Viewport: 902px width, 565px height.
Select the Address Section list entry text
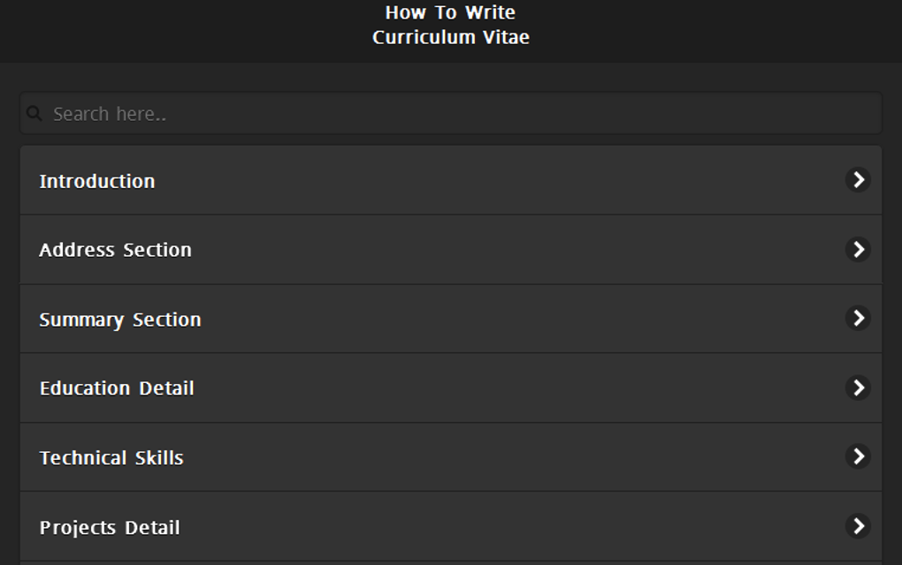point(115,250)
